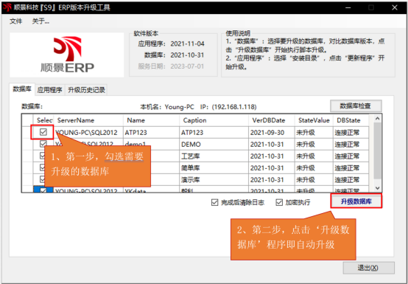
Task: Click the 演示库 caption cell
Action: pyautogui.click(x=214, y=180)
